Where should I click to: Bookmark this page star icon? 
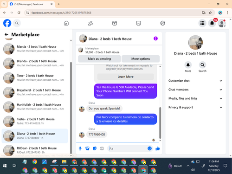point(210,13)
